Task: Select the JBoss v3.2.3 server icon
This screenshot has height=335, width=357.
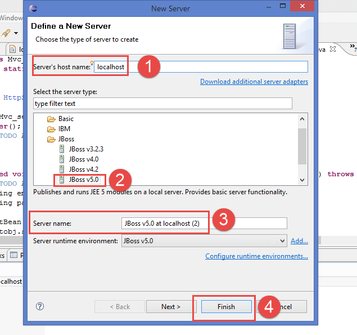Action: coord(62,149)
